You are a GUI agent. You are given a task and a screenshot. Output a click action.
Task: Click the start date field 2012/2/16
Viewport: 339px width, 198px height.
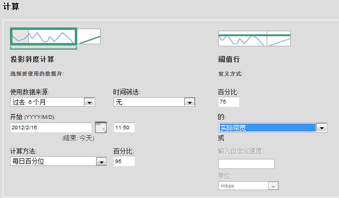(x=51, y=128)
